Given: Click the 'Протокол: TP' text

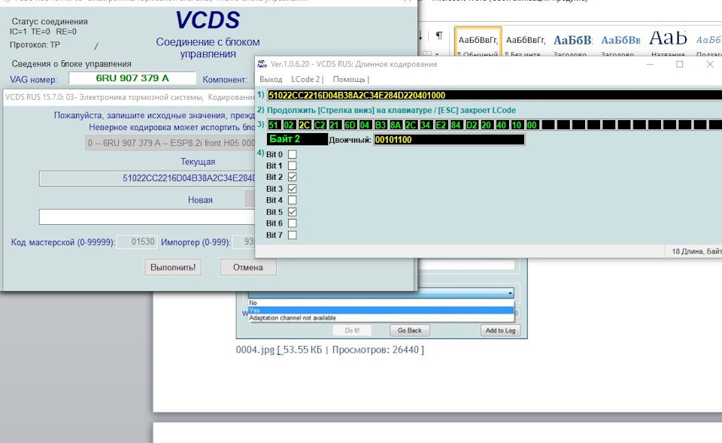Looking at the screenshot, I should pos(35,44).
